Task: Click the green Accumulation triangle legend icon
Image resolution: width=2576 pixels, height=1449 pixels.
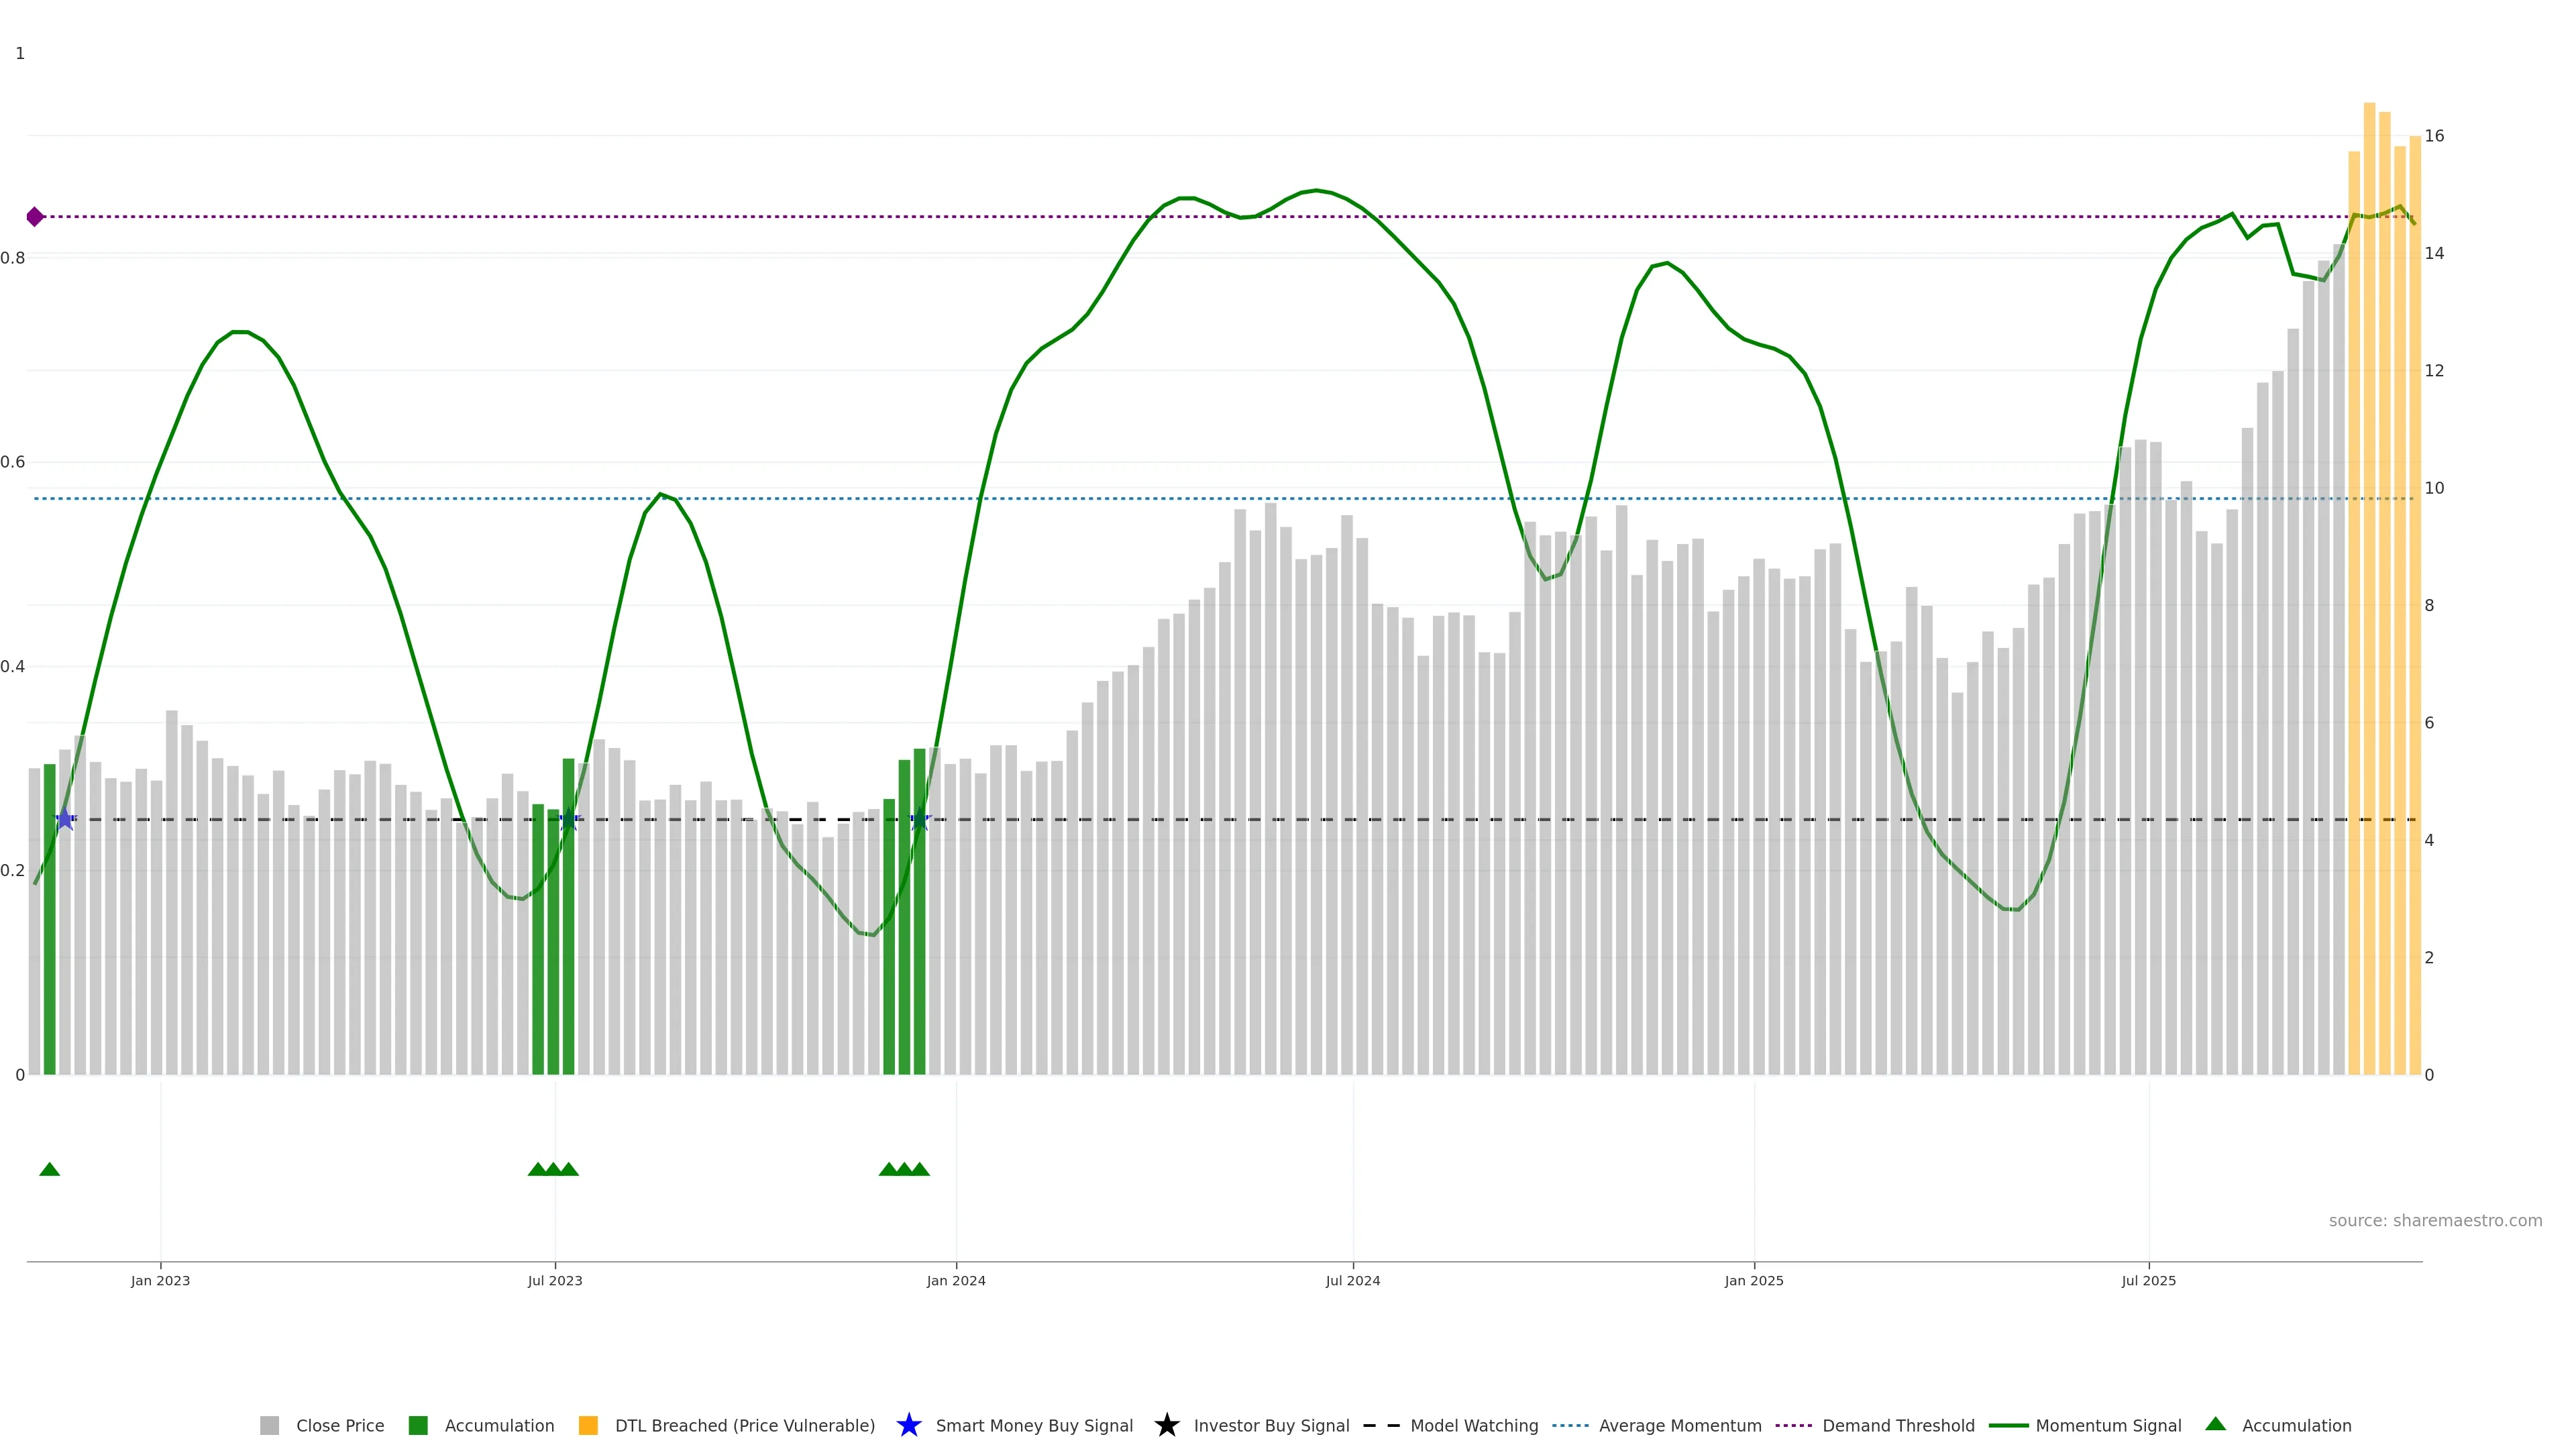Action: click(x=2215, y=1424)
